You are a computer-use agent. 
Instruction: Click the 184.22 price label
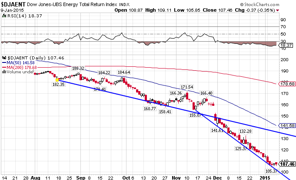tap(104, 73)
